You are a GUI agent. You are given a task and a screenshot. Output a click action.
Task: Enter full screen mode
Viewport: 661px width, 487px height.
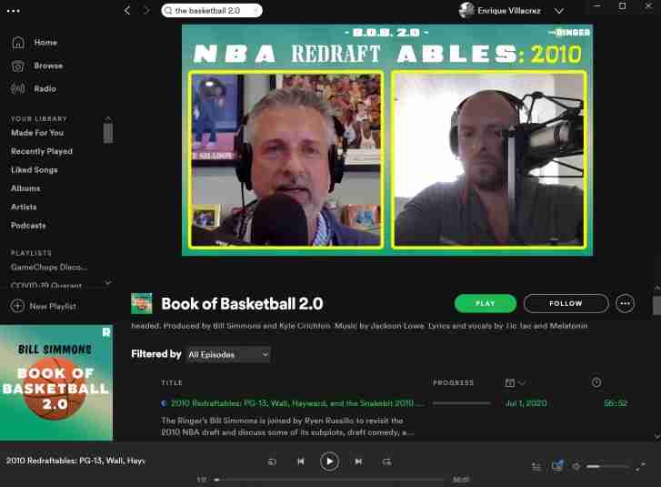(x=640, y=466)
